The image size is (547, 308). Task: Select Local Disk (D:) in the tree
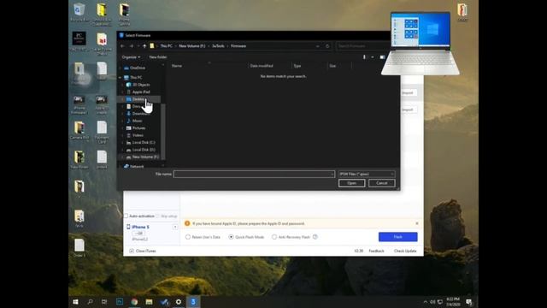click(x=144, y=150)
